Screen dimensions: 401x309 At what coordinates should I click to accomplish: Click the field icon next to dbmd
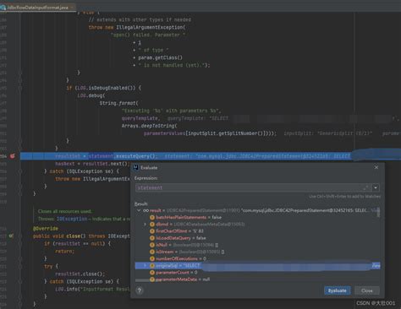tap(152, 225)
